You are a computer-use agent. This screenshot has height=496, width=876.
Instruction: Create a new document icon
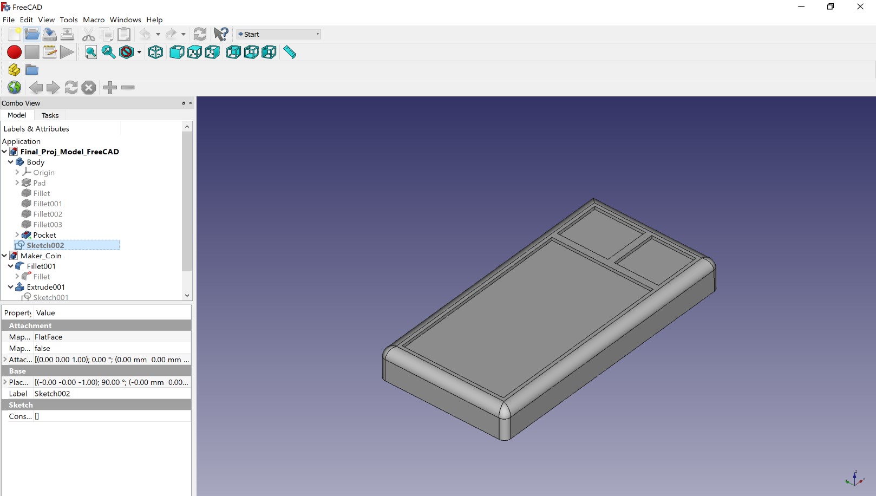(x=15, y=34)
